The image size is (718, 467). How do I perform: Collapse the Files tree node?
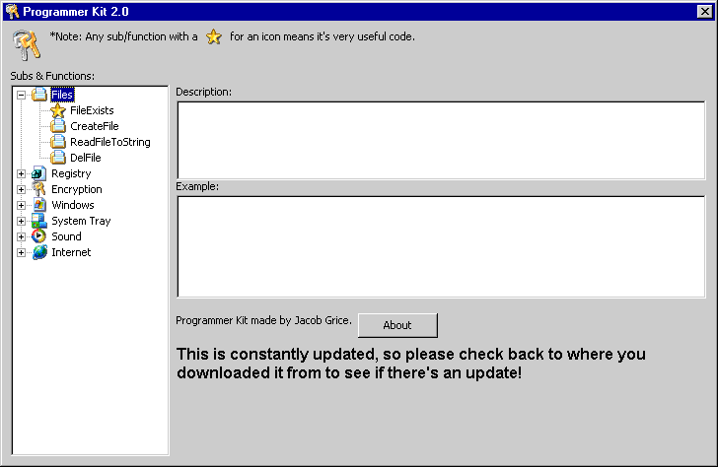pos(22,95)
